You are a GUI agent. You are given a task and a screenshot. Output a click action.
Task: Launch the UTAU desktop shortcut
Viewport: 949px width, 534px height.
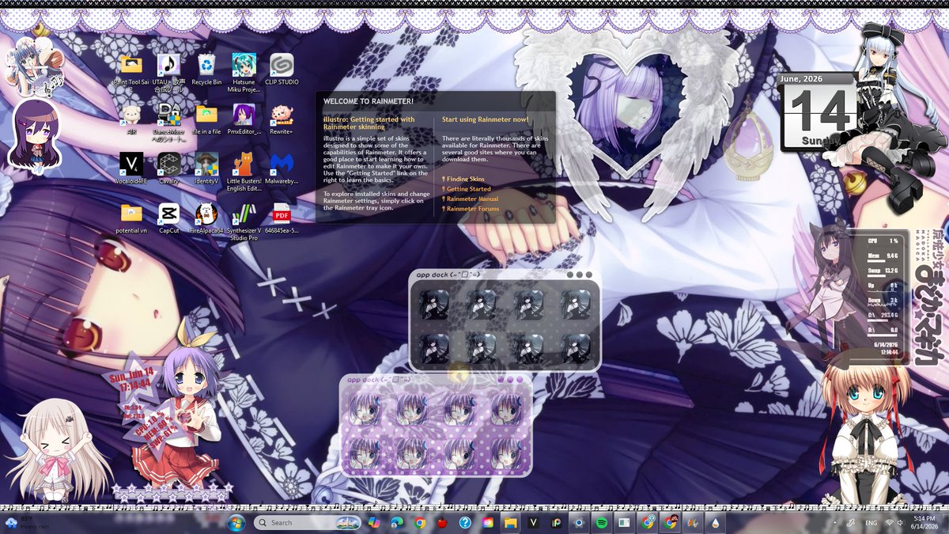pyautogui.click(x=168, y=71)
